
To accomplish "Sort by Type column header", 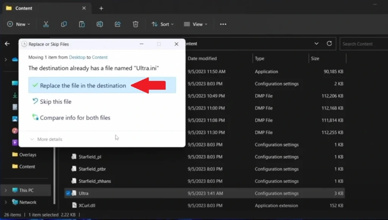I will coord(260,58).
